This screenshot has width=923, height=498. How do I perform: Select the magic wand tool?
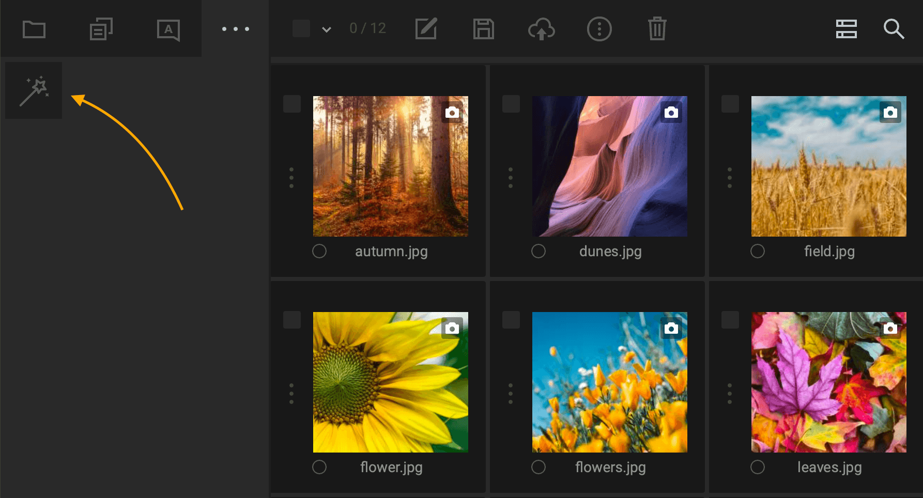point(33,90)
